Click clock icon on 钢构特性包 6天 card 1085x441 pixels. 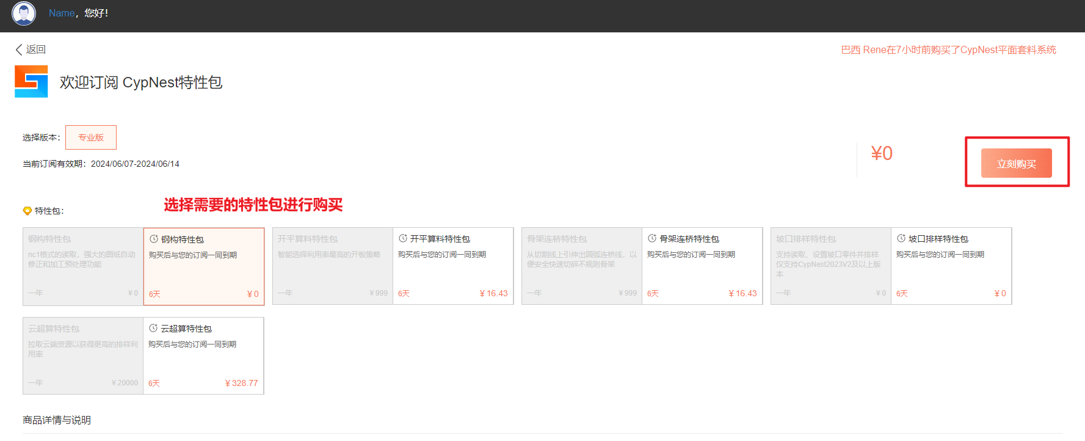coord(154,239)
